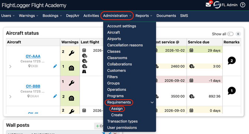Open User permissions from the menu

122,128
